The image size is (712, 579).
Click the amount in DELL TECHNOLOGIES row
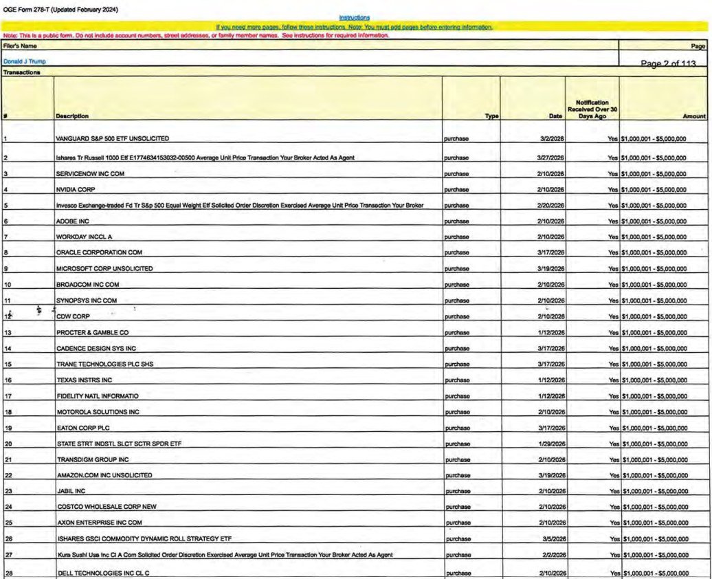pos(656,573)
